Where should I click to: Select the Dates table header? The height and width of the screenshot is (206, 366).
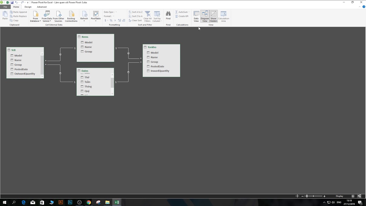pyautogui.click(x=95, y=71)
